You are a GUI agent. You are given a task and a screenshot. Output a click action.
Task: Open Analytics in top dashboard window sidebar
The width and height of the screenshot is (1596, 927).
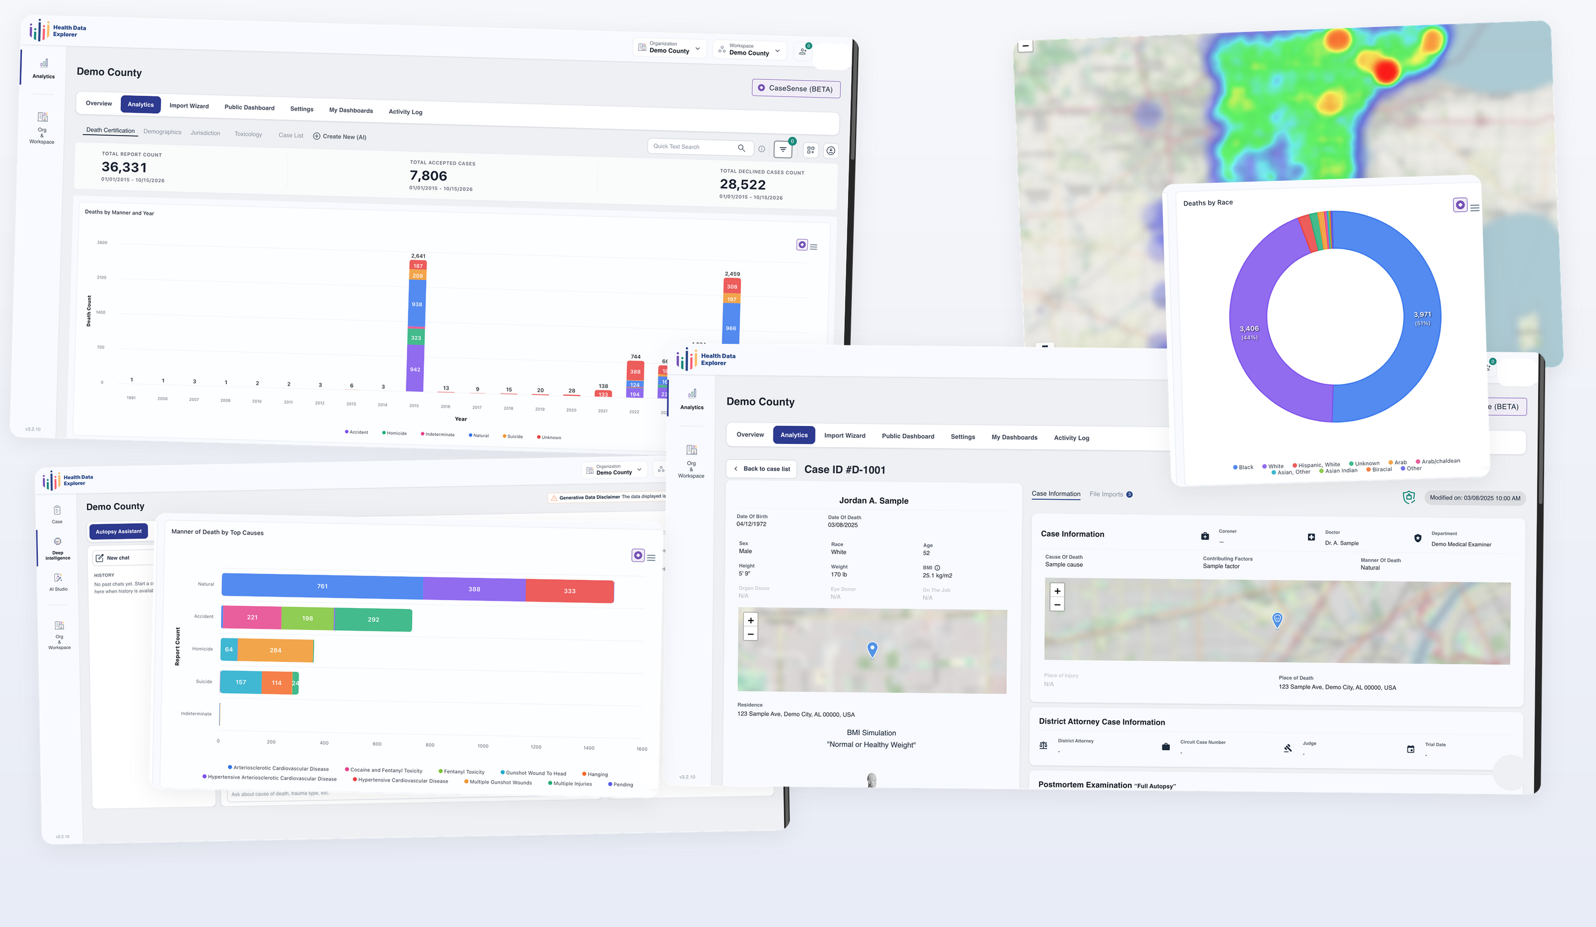(44, 68)
